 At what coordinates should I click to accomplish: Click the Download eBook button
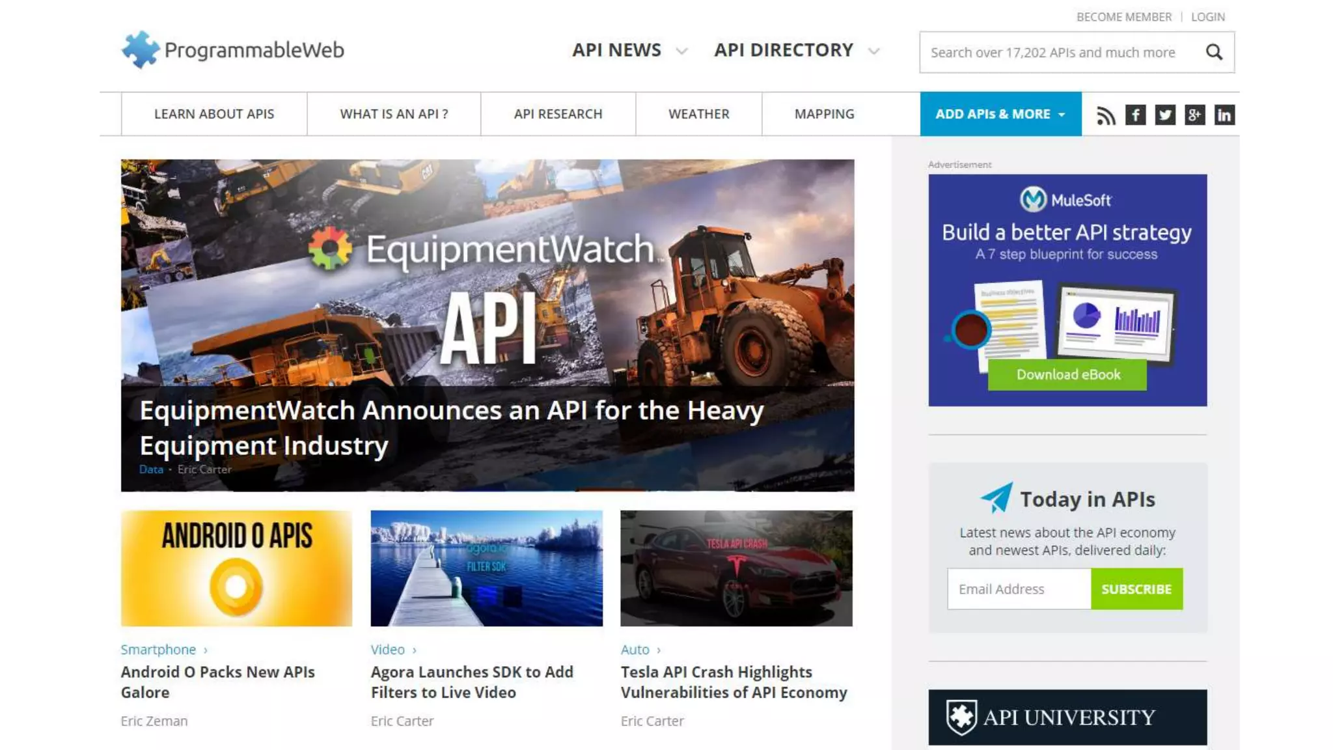coord(1067,374)
